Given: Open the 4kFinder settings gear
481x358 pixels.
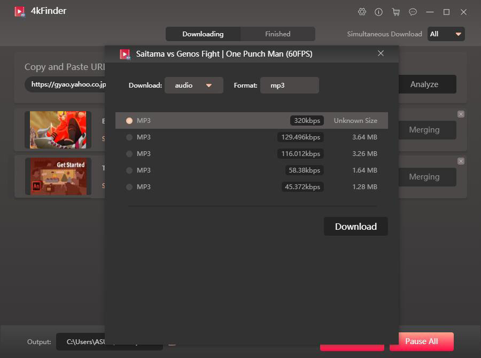Looking at the screenshot, I should pyautogui.click(x=362, y=12).
